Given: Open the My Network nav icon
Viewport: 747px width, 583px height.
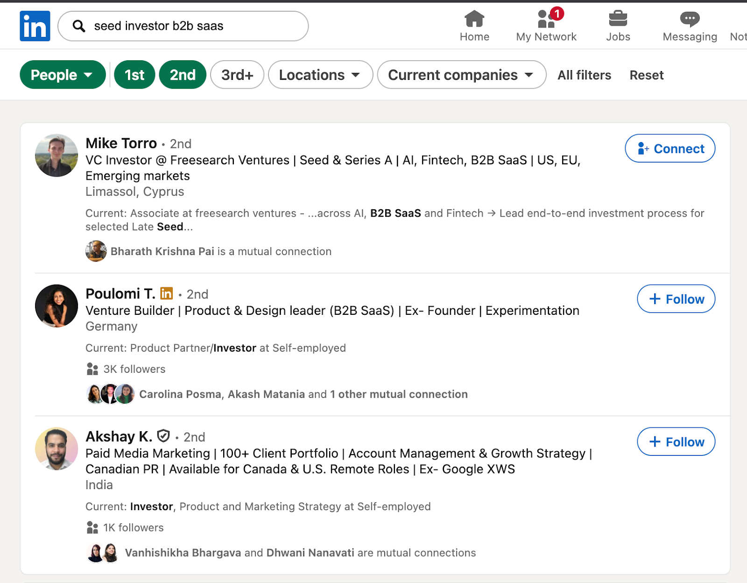Looking at the screenshot, I should [546, 19].
